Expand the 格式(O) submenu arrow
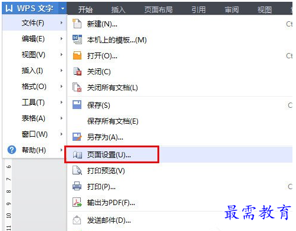 click(x=61, y=86)
